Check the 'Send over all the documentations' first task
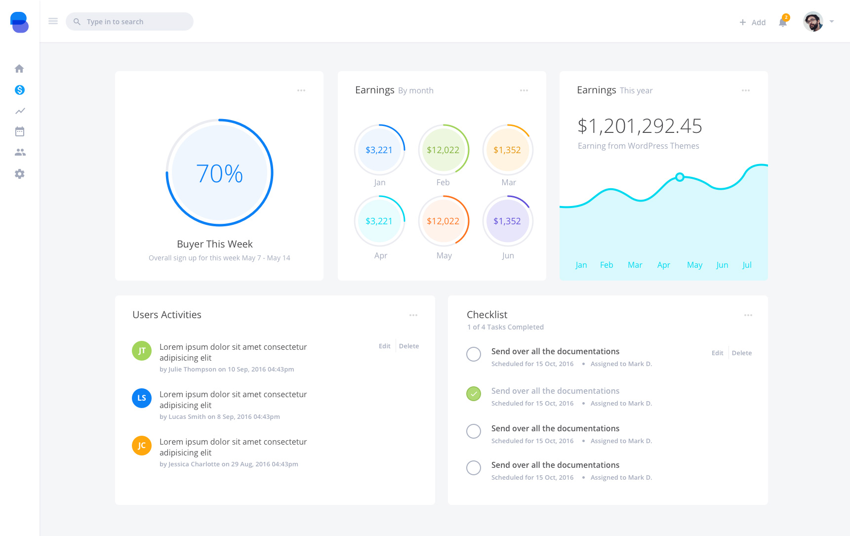The image size is (850, 536). (x=474, y=354)
